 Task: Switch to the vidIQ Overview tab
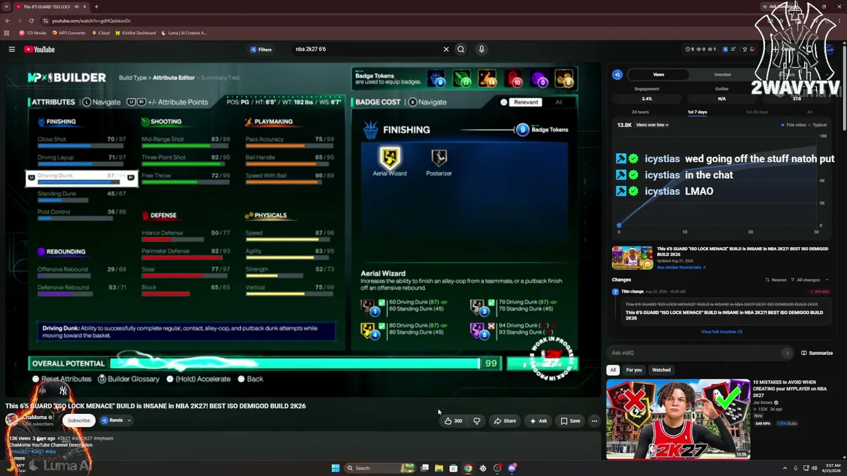click(722, 75)
